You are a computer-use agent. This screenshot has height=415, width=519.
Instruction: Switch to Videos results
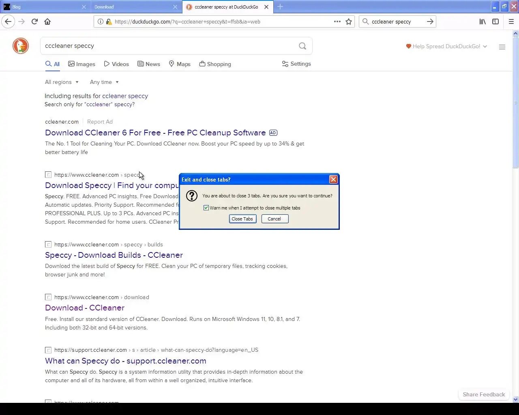click(x=116, y=64)
